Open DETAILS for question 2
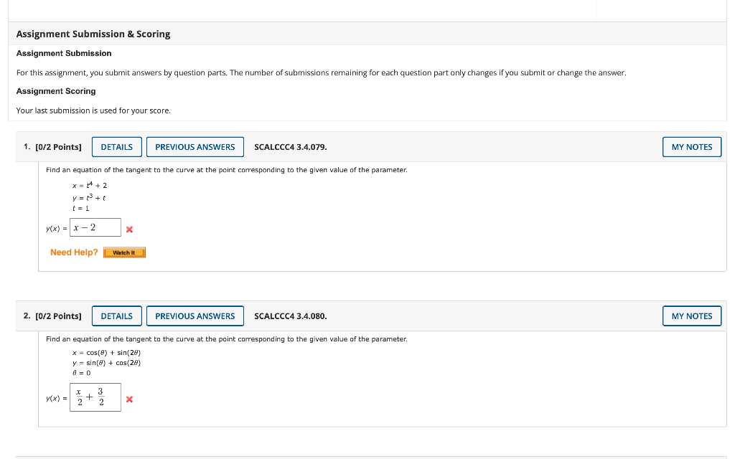 pos(116,316)
